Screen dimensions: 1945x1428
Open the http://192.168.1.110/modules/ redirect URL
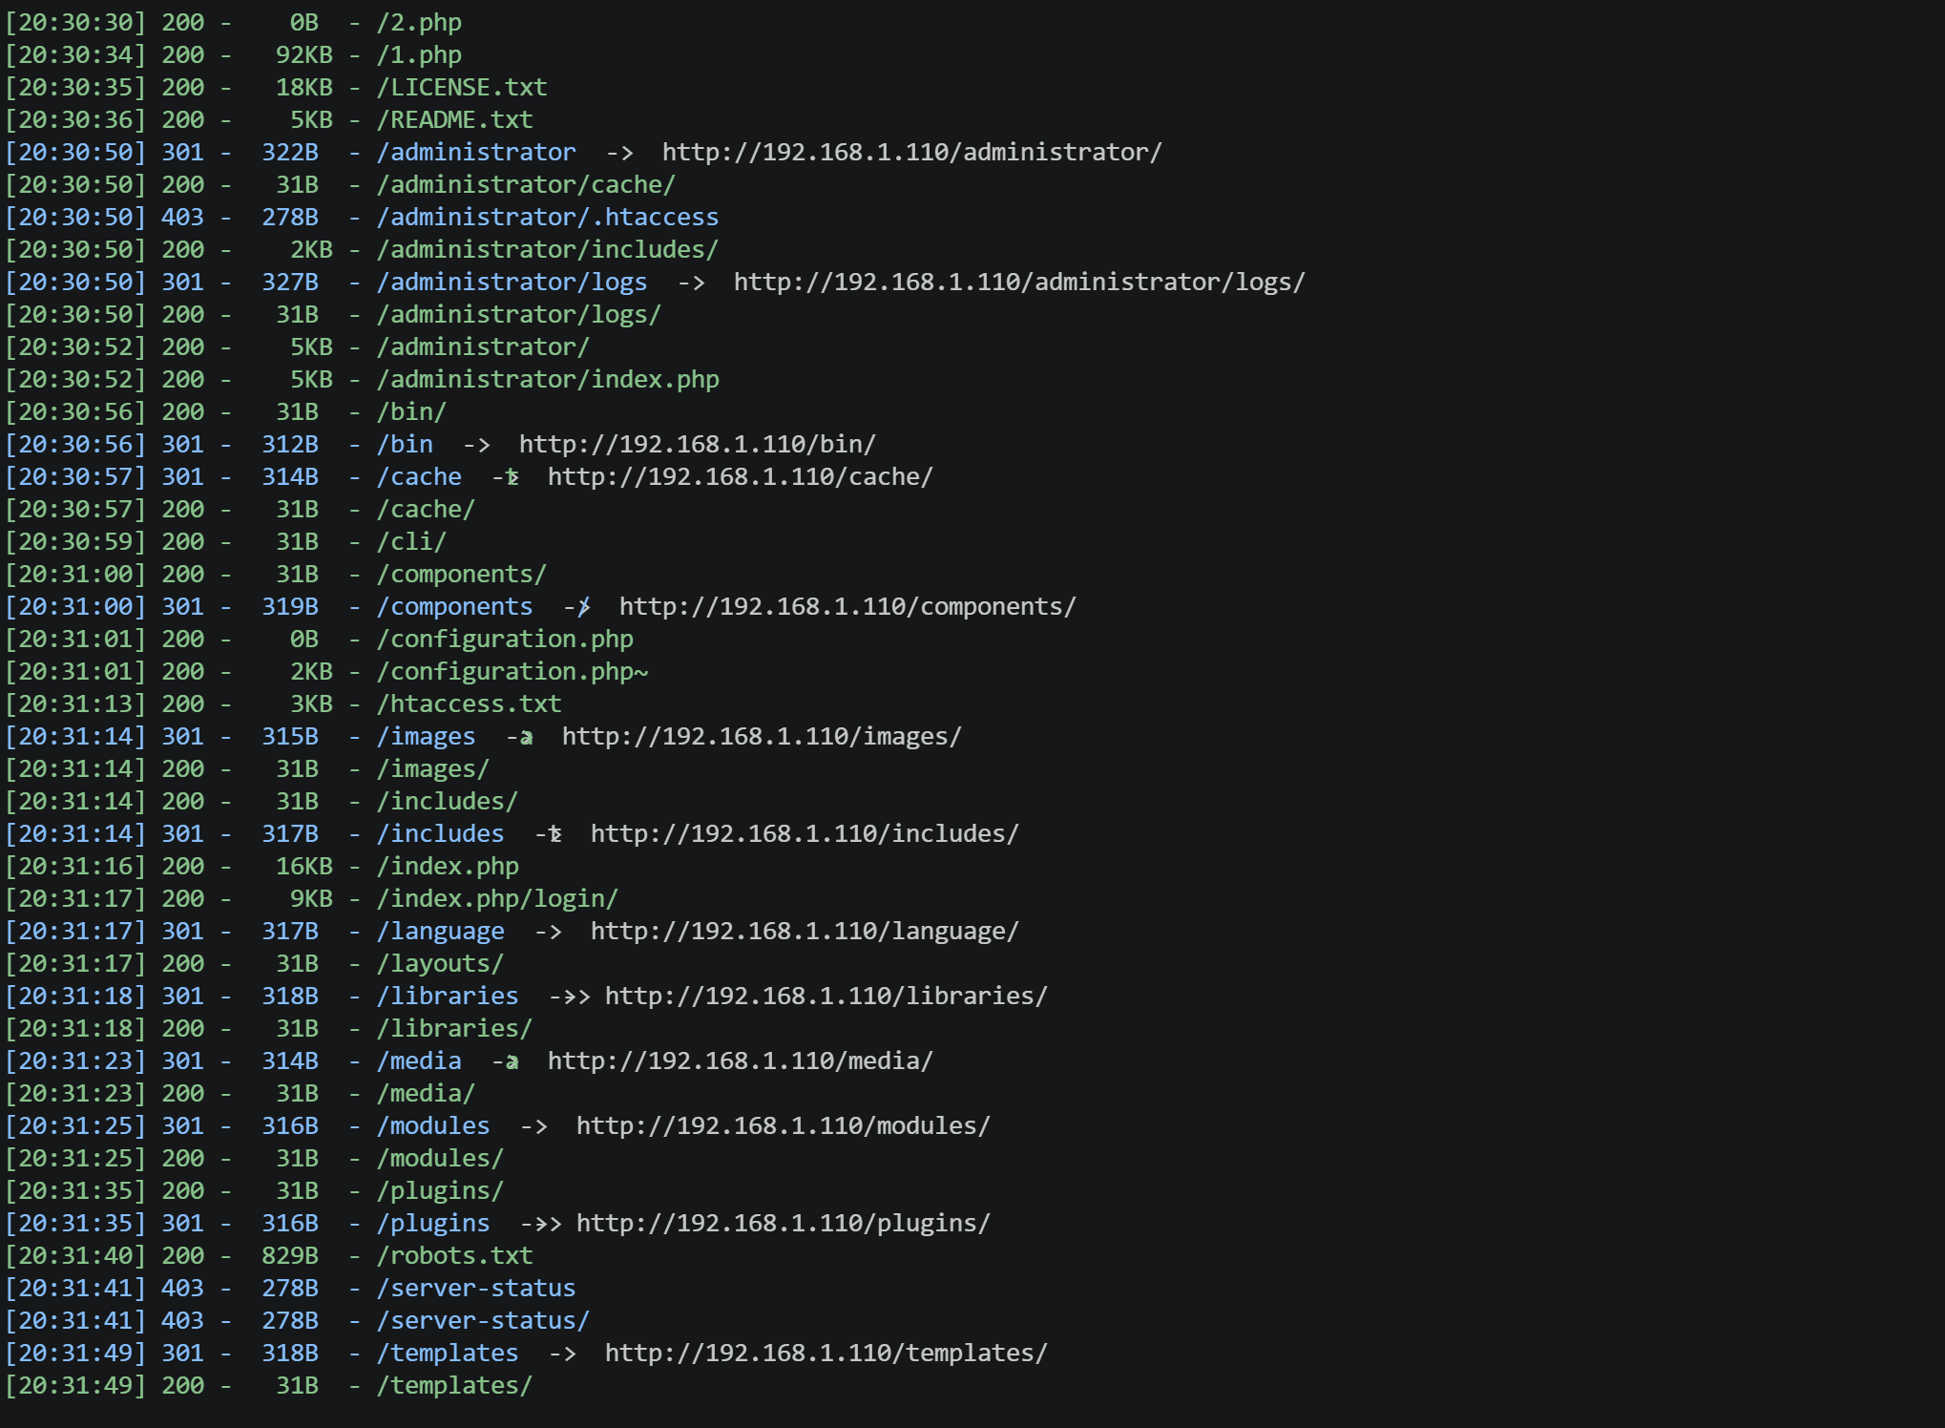click(x=784, y=1126)
